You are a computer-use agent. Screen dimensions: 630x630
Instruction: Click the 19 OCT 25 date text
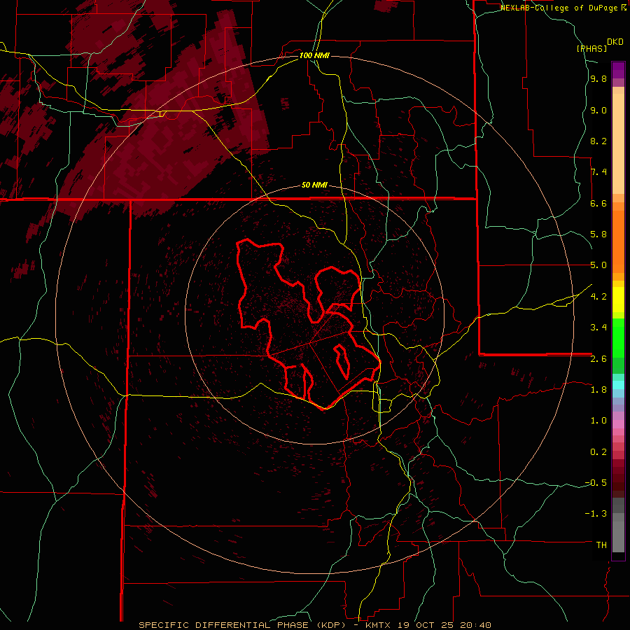pos(426,625)
